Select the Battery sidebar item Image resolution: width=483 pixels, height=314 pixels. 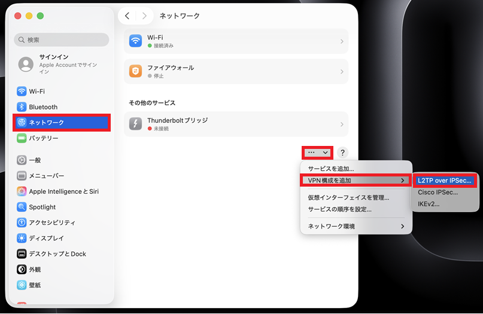coord(43,138)
